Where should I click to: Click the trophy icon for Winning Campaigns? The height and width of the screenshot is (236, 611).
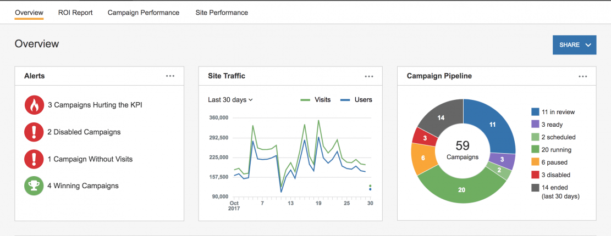coord(34,186)
